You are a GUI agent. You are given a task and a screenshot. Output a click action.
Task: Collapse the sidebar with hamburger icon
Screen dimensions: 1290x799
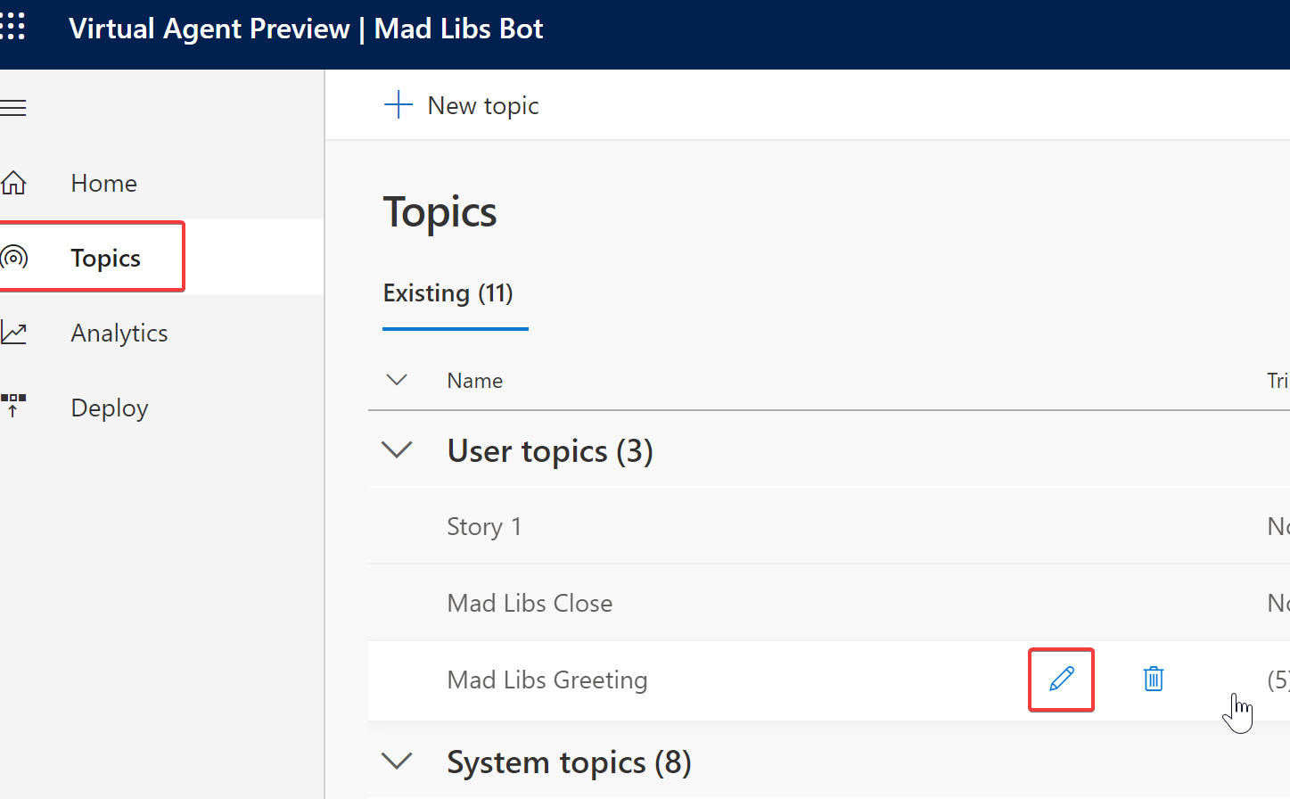13,109
